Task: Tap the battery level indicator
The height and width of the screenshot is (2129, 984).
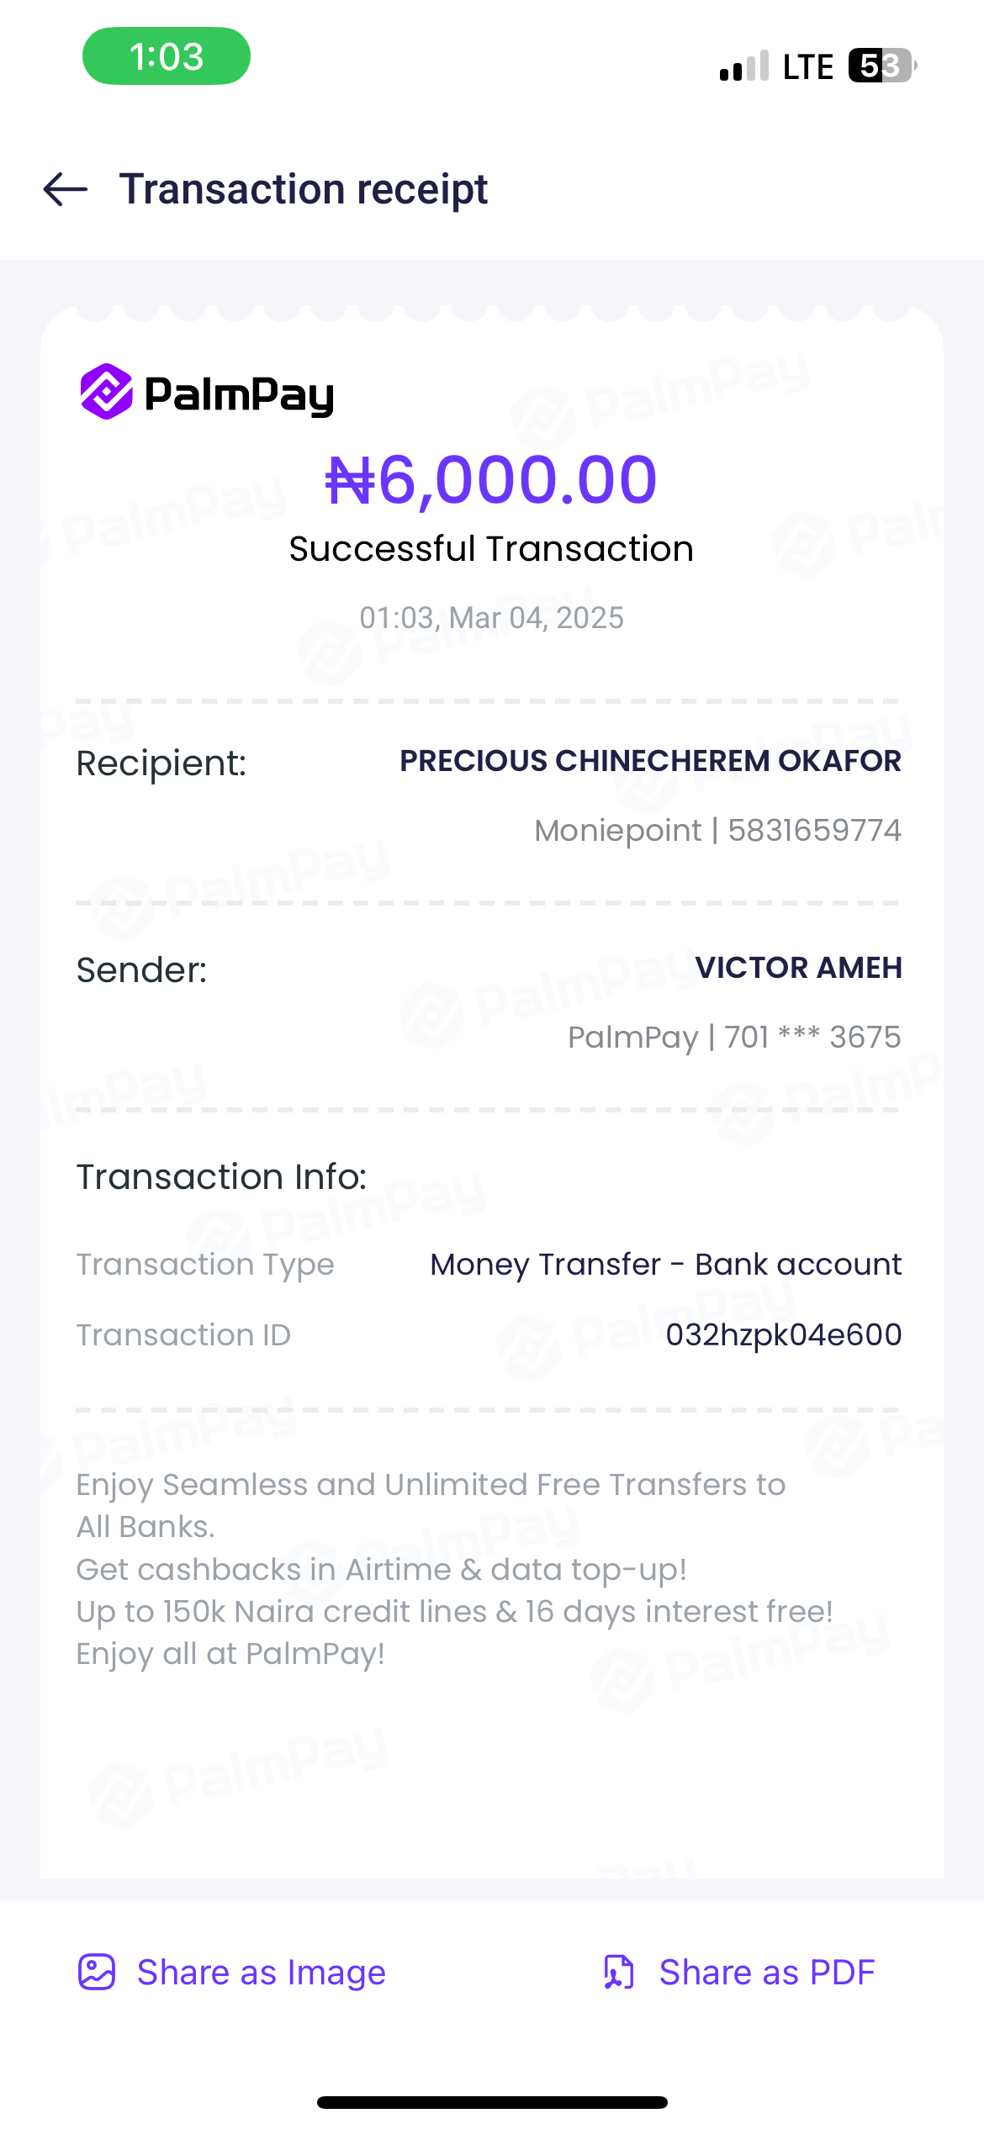Action: [x=881, y=66]
